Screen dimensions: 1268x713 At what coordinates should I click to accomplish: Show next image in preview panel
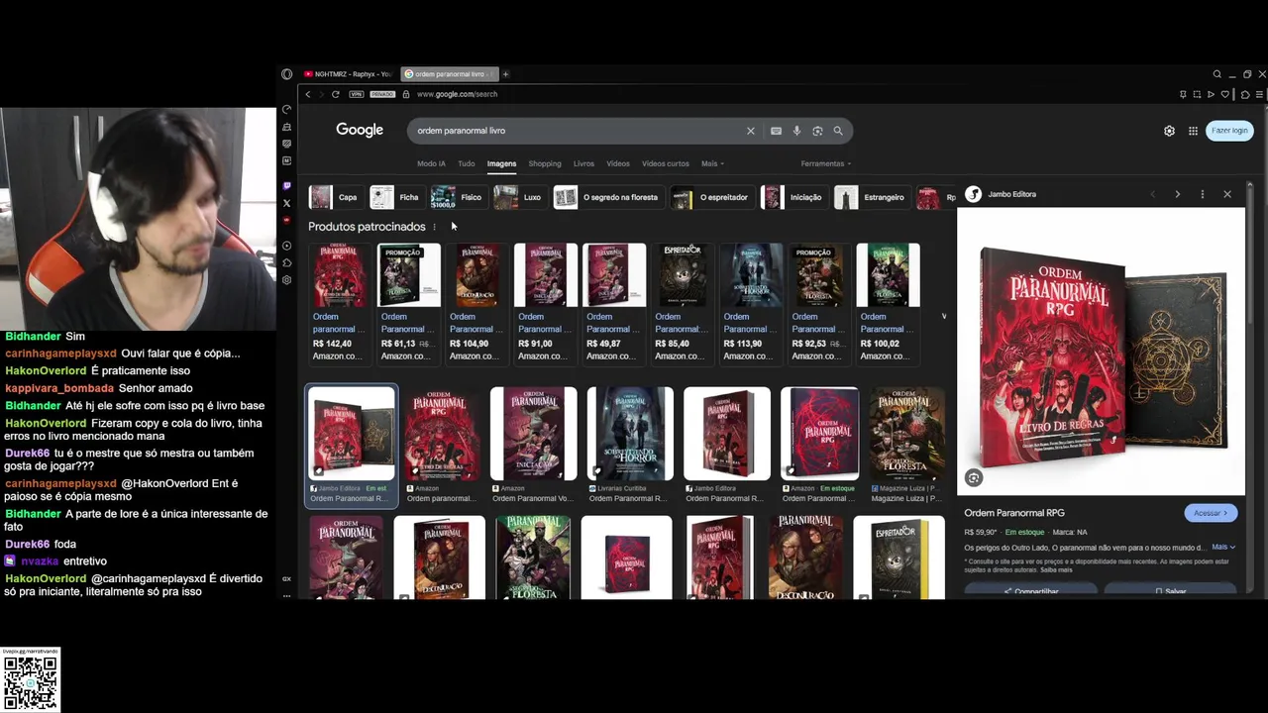click(1177, 194)
